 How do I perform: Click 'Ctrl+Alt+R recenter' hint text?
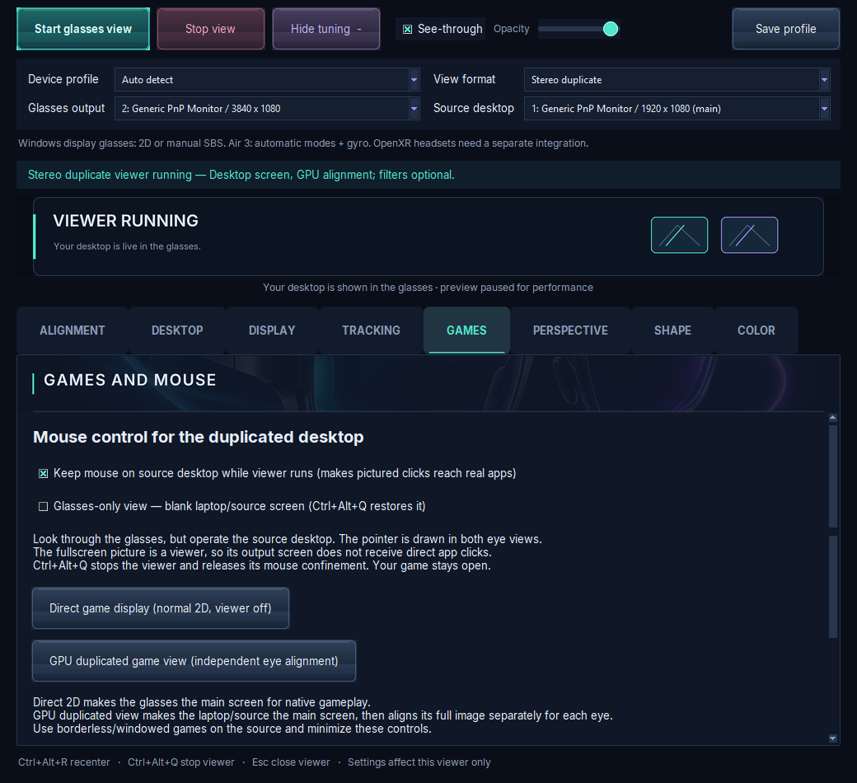(64, 762)
